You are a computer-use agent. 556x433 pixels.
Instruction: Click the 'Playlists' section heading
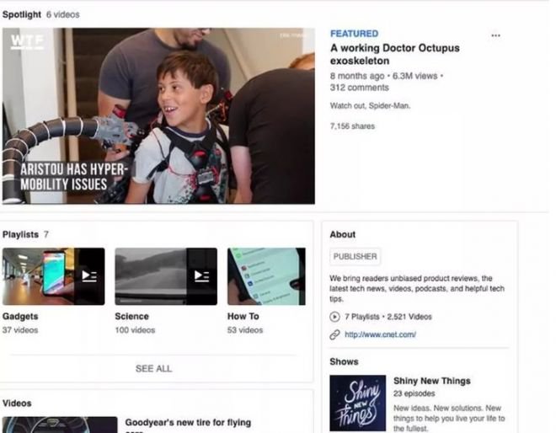20,234
